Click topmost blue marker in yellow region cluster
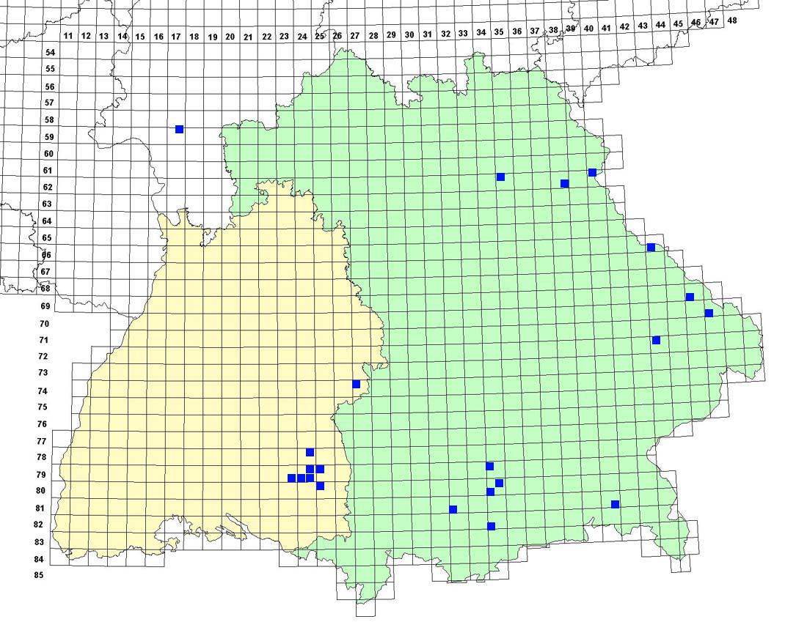807x622 pixels. (310, 452)
